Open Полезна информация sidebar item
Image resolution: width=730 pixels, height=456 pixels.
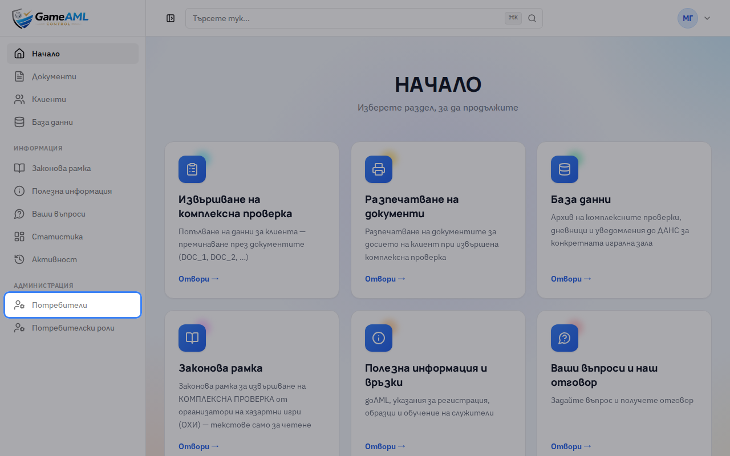click(x=73, y=191)
